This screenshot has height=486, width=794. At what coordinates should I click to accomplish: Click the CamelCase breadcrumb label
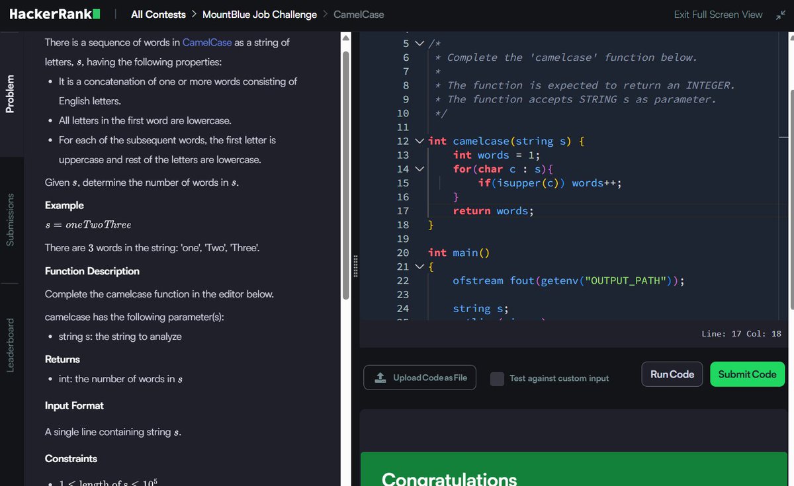[x=359, y=14]
